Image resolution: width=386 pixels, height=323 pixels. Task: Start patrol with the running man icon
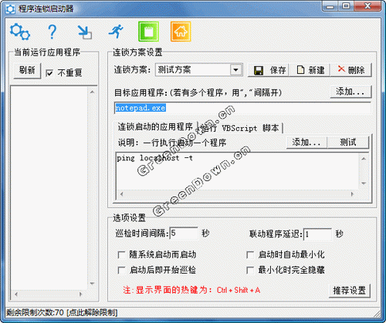click(116, 32)
